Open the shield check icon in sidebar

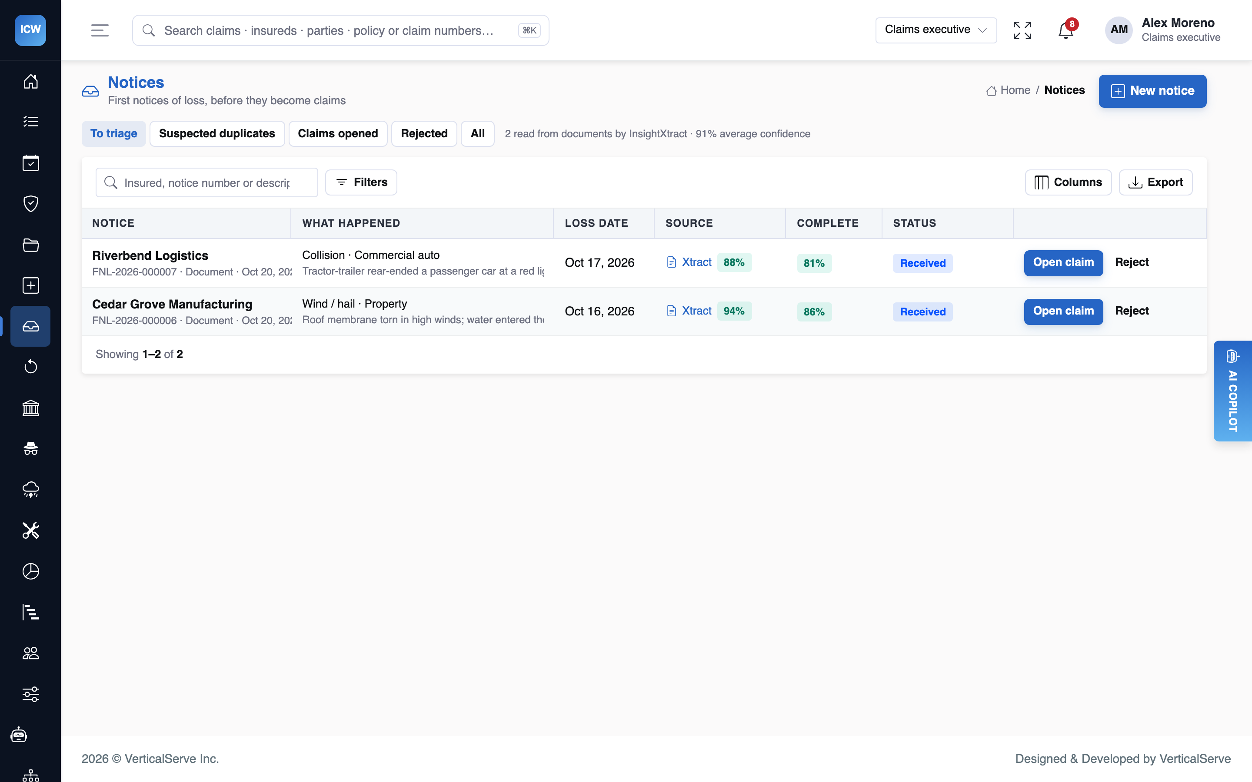coord(30,203)
